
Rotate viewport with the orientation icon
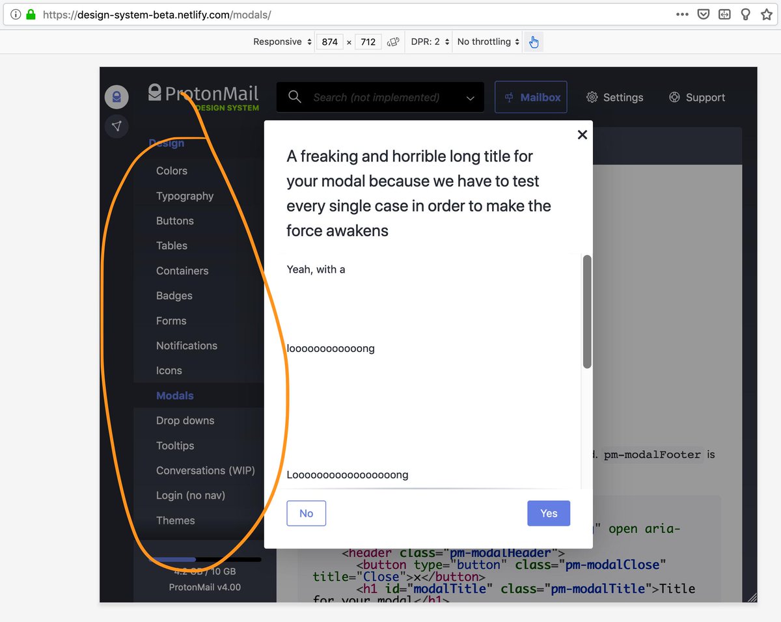click(393, 42)
